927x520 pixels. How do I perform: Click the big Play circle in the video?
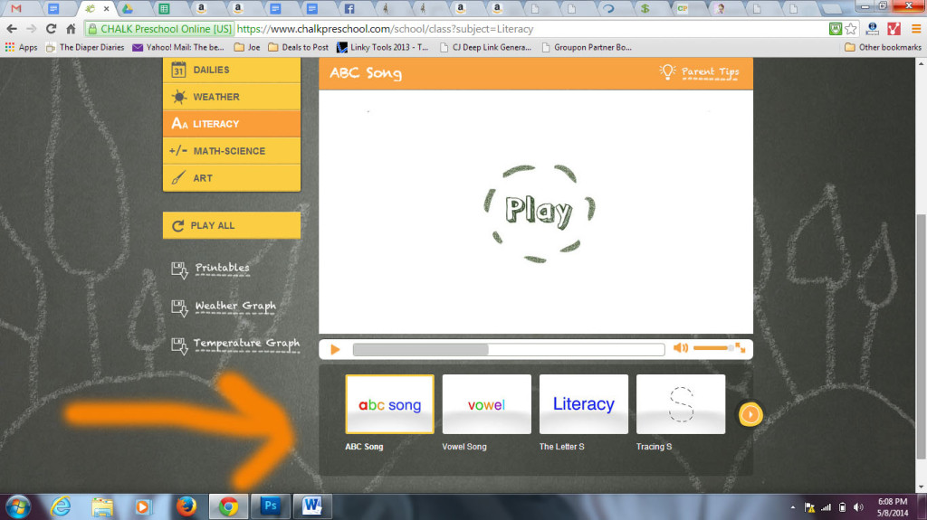[x=538, y=210]
